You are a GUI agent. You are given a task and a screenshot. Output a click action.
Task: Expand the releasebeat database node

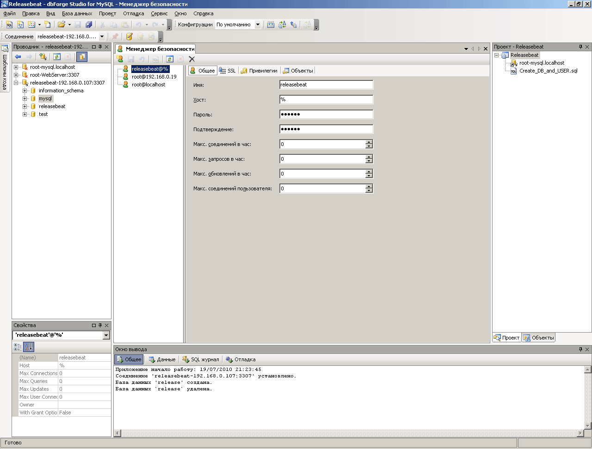coord(25,106)
